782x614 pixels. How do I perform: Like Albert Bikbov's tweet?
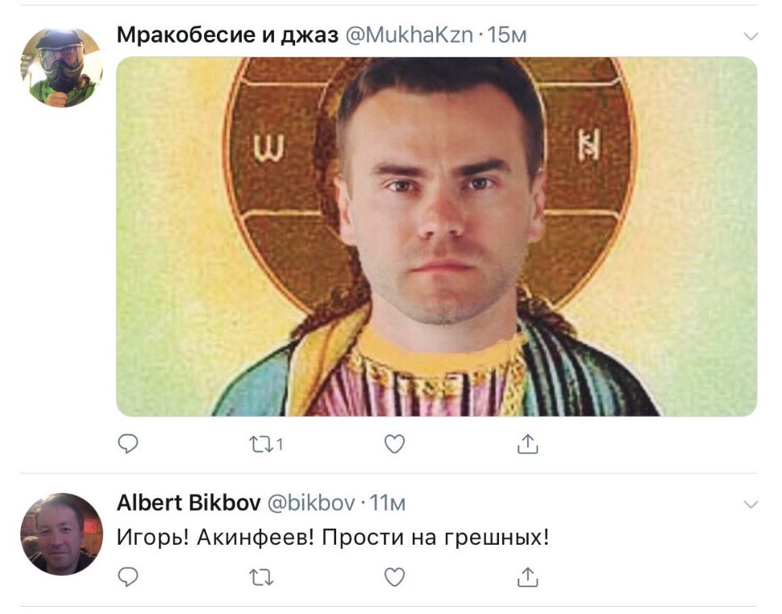(394, 577)
